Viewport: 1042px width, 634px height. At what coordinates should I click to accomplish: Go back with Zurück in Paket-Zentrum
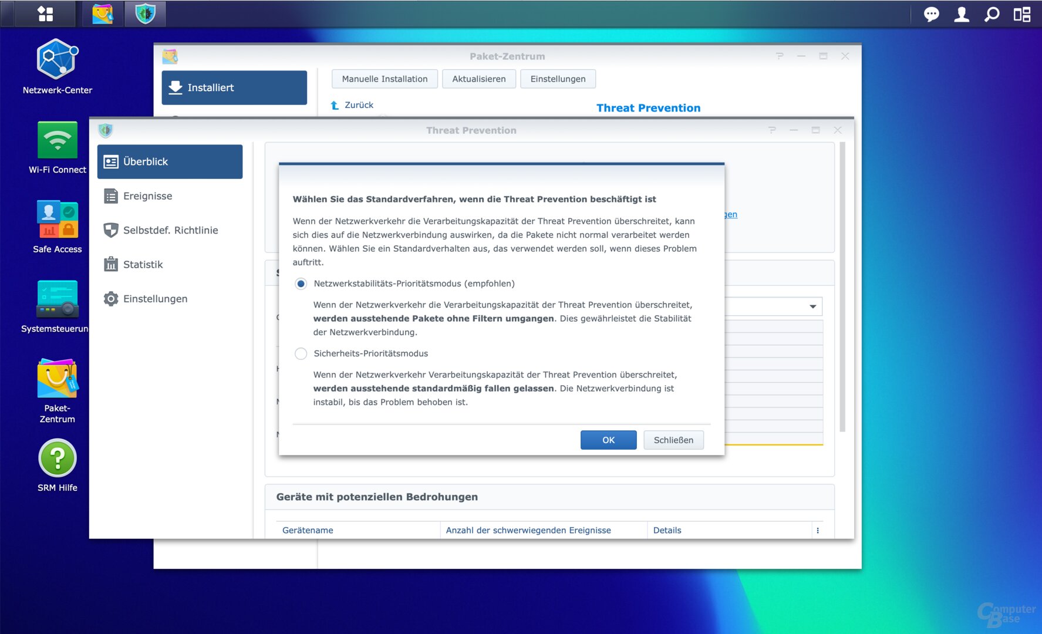tap(352, 105)
